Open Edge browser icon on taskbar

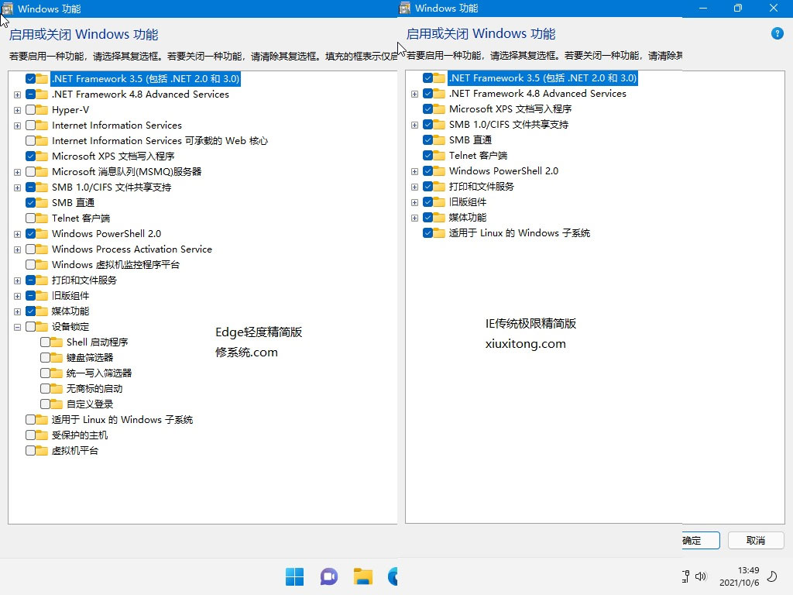click(x=393, y=576)
